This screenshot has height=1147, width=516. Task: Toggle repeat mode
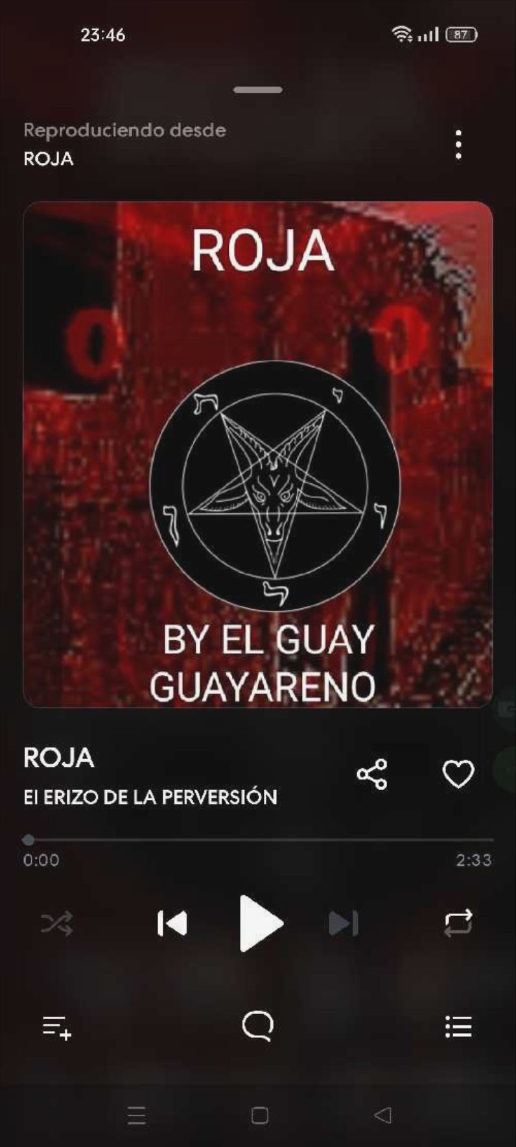(x=458, y=923)
